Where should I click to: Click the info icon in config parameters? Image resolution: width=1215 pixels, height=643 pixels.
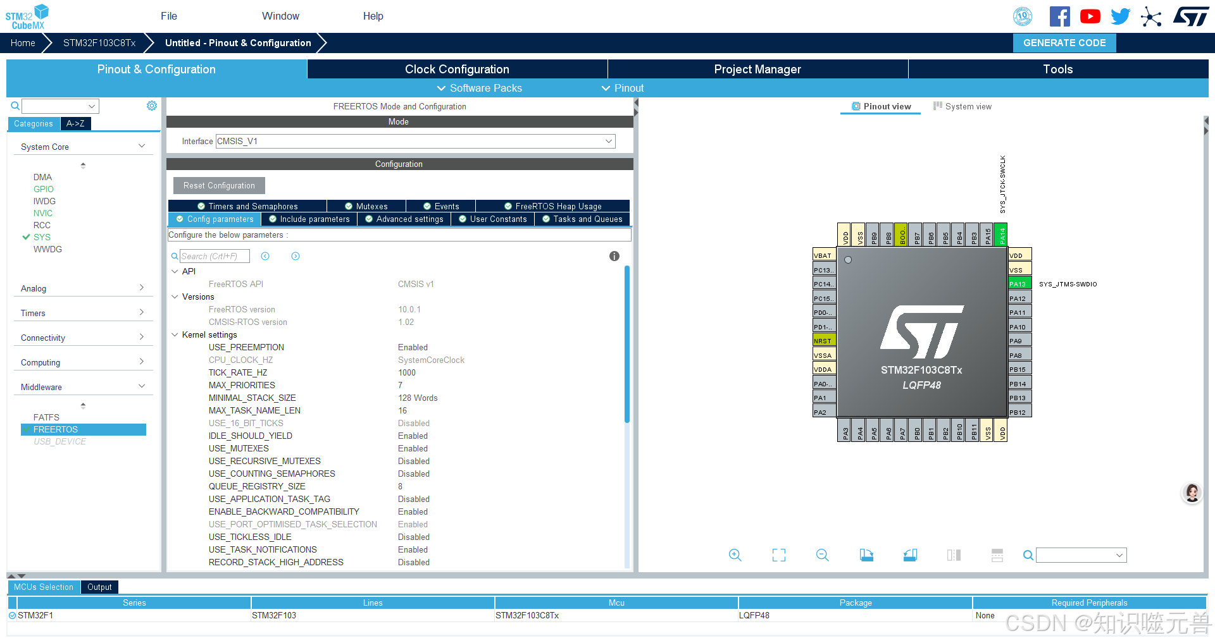614,256
